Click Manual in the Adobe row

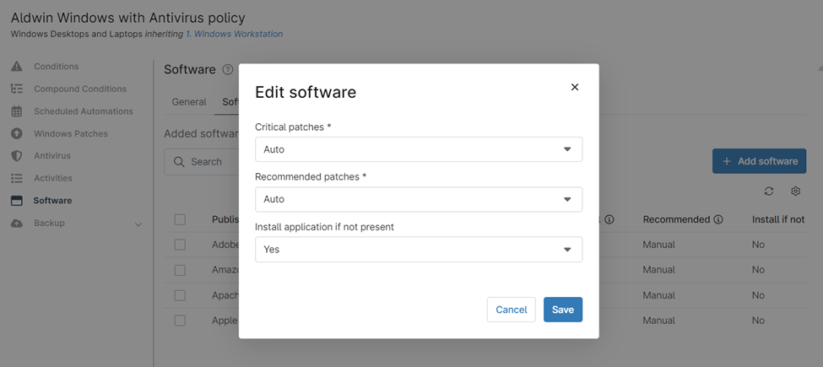658,245
